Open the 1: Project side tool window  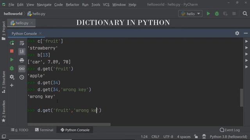pyautogui.click(x=4, y=30)
